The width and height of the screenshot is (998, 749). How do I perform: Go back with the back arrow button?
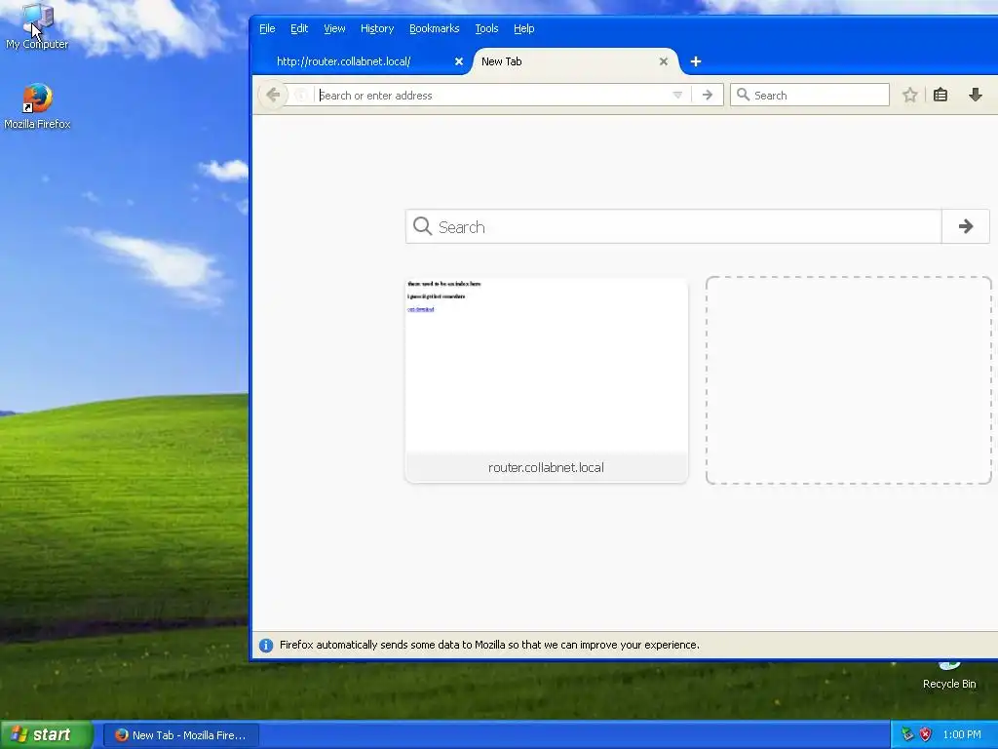[273, 96]
